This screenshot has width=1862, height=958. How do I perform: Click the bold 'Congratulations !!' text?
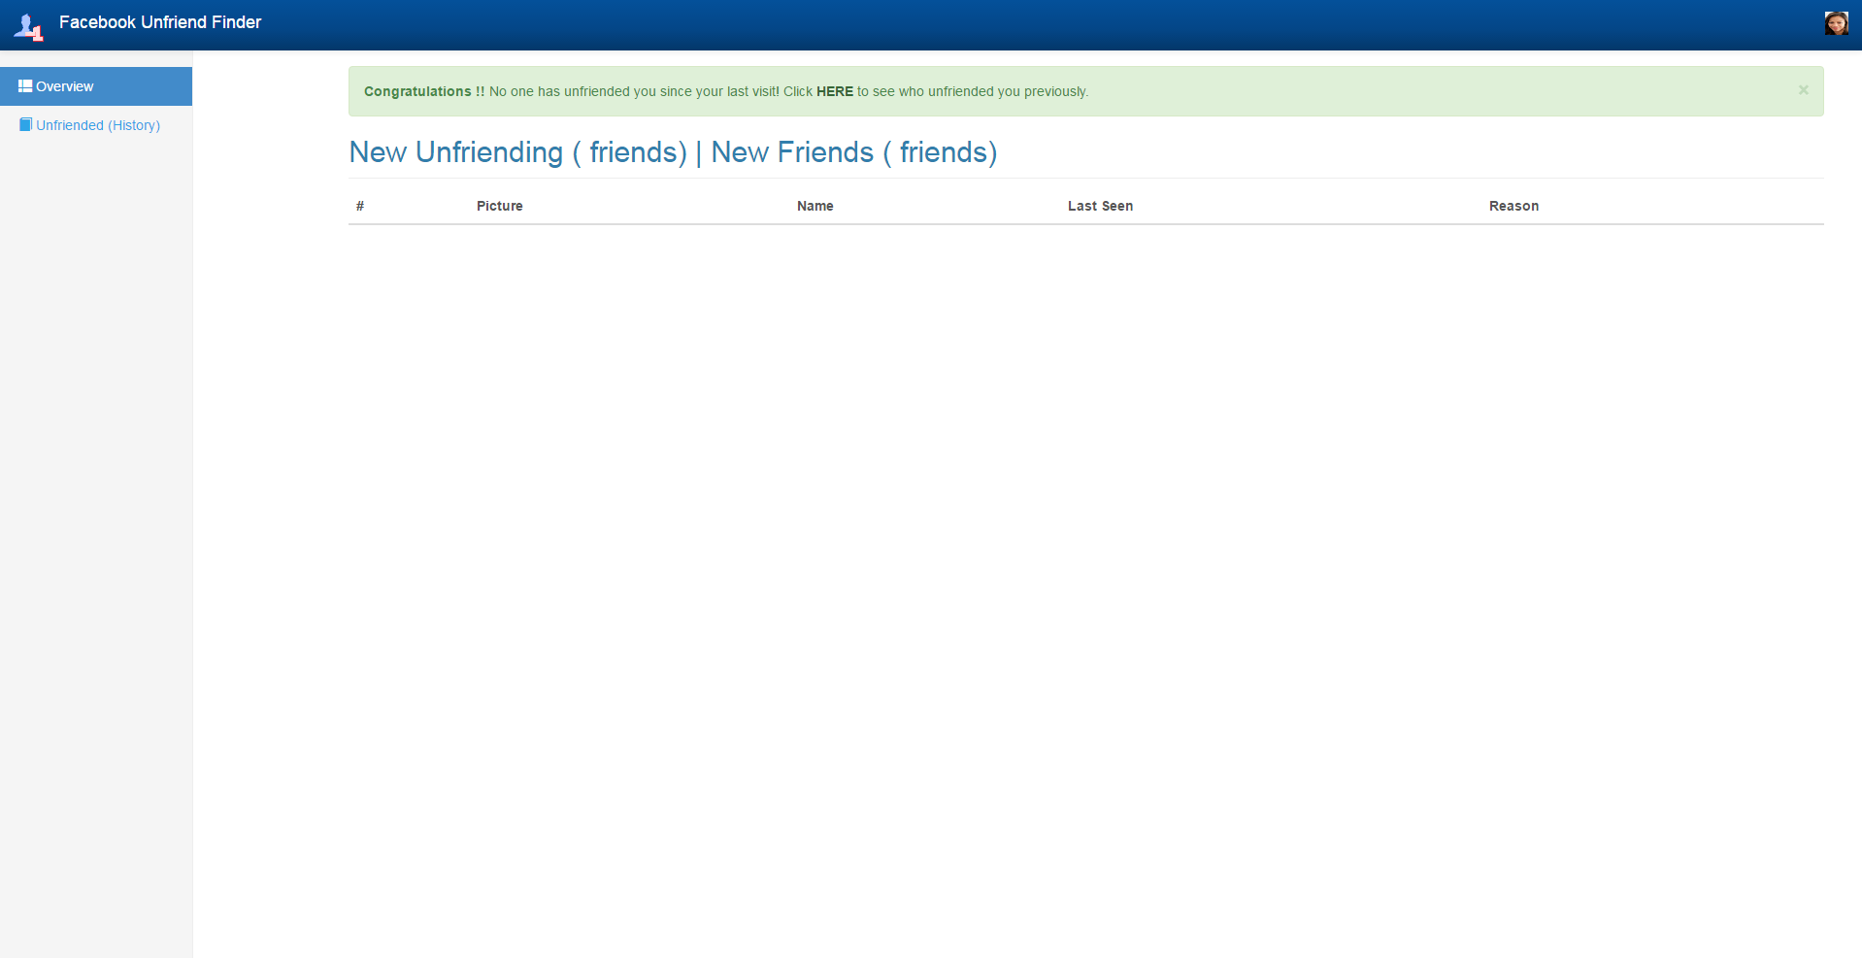click(424, 91)
